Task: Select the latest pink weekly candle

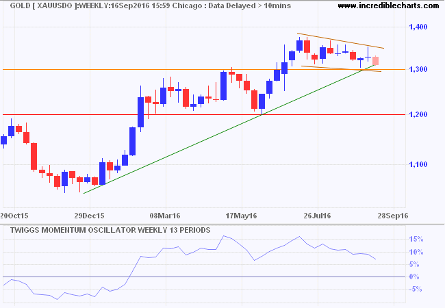Action: [375, 60]
